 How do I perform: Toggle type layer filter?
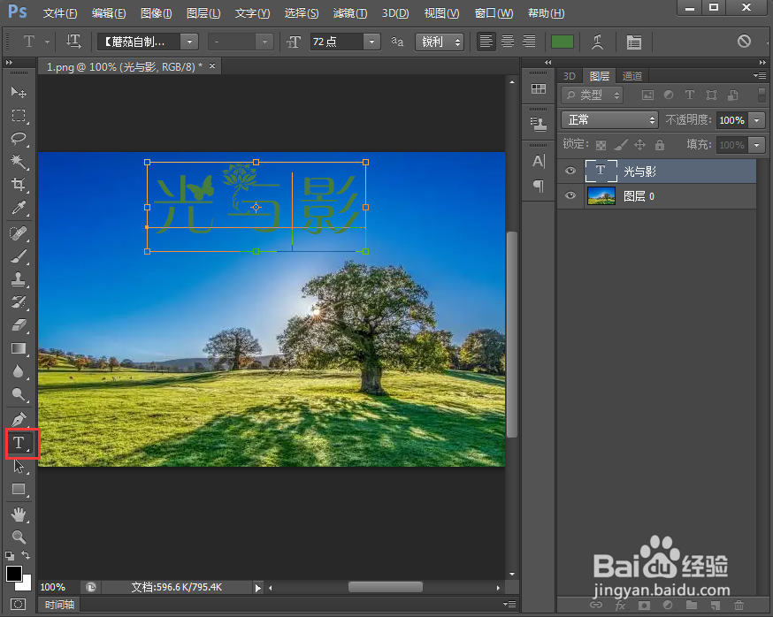click(690, 95)
